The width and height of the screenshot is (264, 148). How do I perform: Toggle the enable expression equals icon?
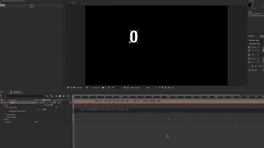click(x=38, y=110)
